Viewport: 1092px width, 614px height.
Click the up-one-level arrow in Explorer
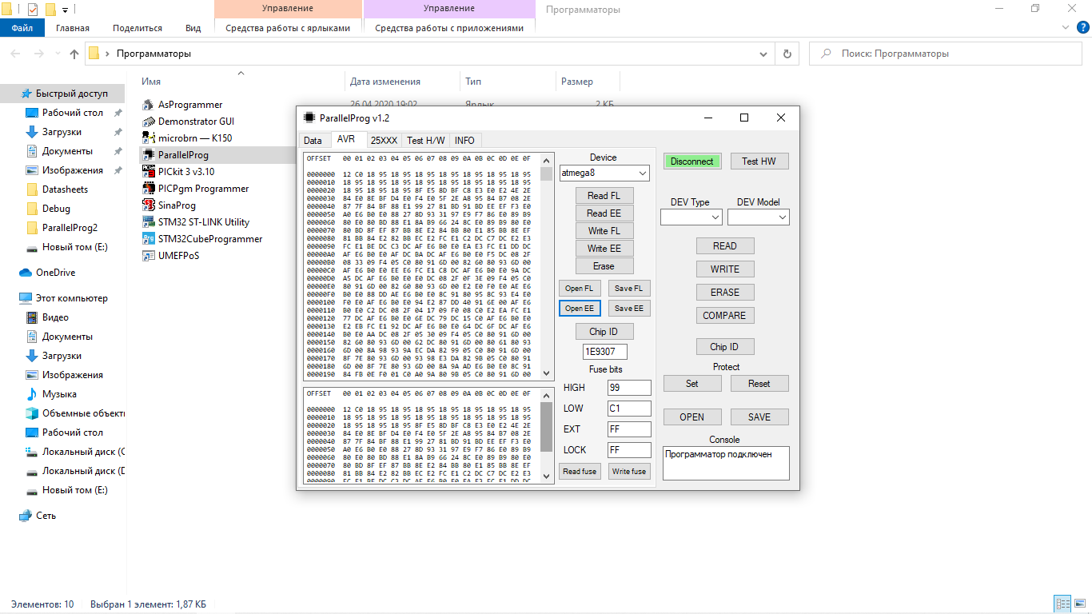(x=74, y=54)
